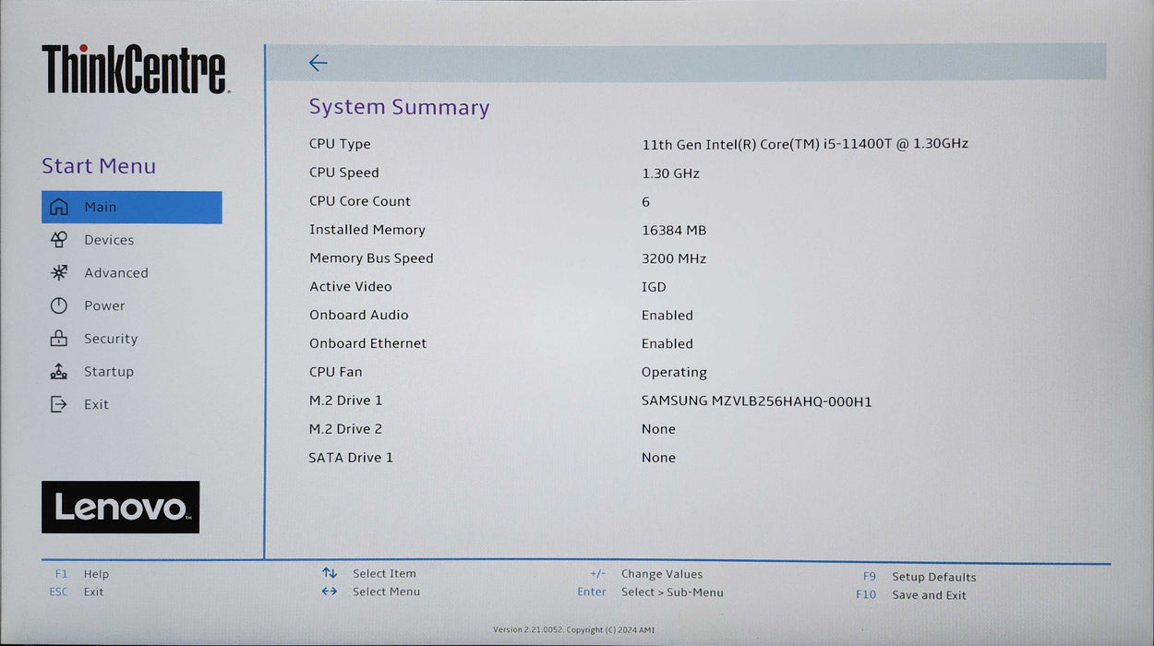
Task: Click the Power circle icon
Action: point(59,305)
